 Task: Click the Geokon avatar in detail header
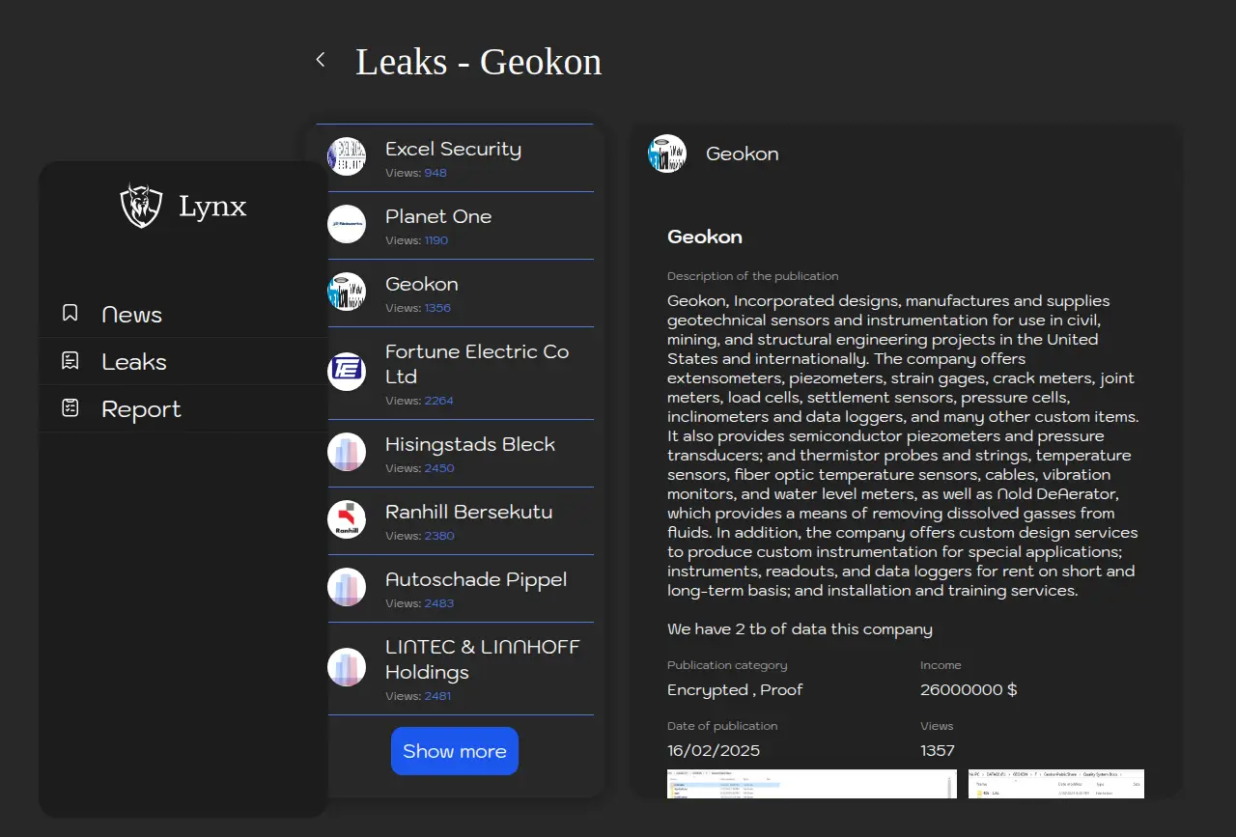[667, 153]
